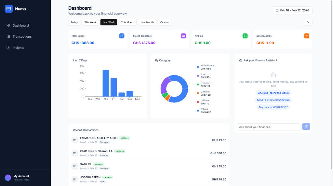Image resolution: width=333 pixels, height=186 pixels.
Task: Click the Data Bundles orange wifi icon
Action: 307,36
